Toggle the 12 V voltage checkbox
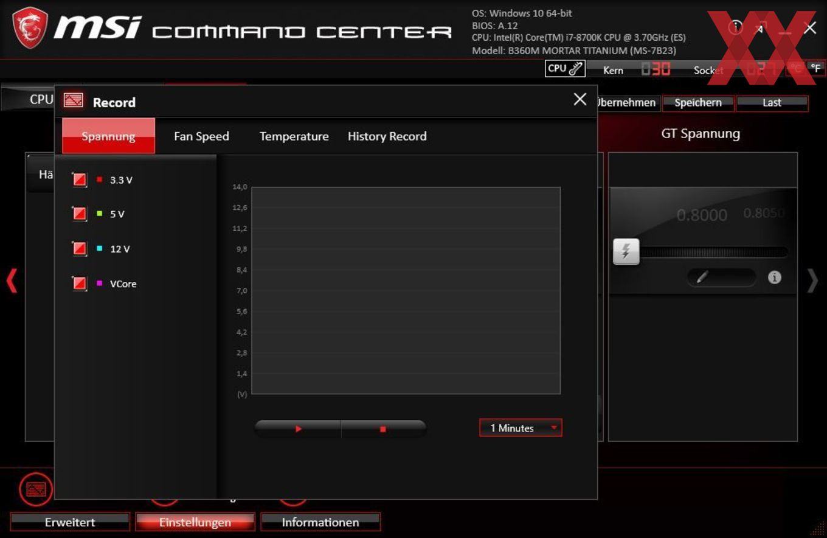 [80, 248]
